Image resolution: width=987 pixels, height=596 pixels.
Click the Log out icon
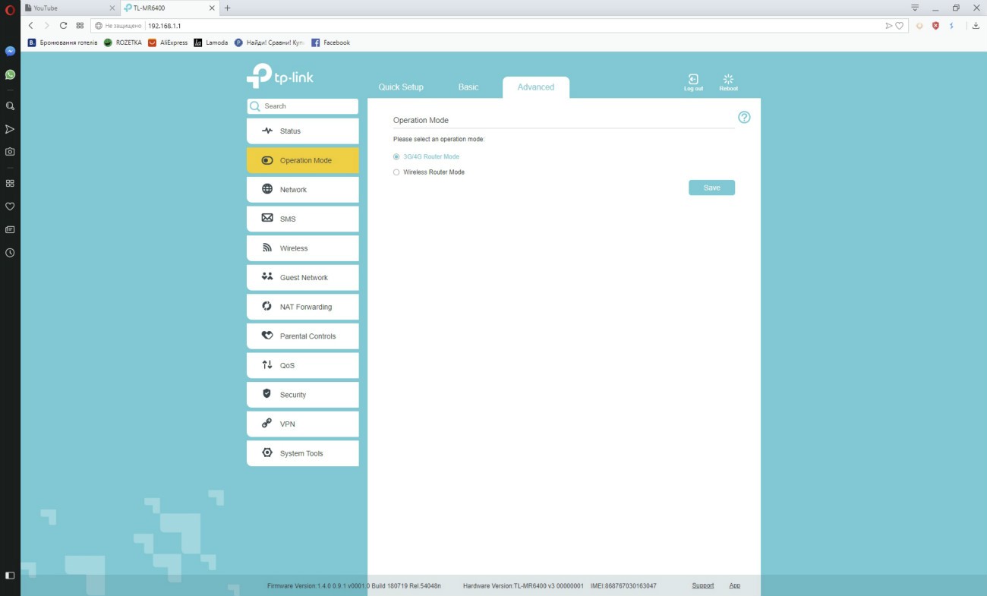[x=692, y=80]
